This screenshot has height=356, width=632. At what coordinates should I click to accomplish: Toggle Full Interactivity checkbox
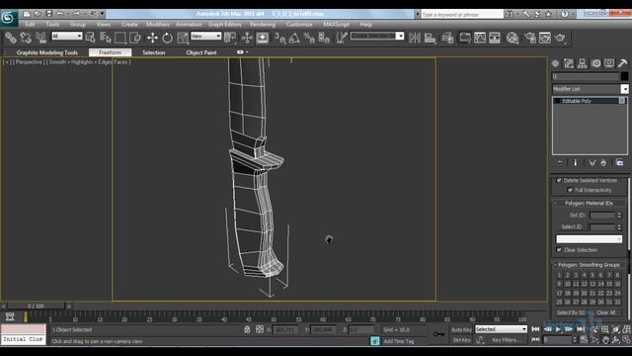coord(570,190)
